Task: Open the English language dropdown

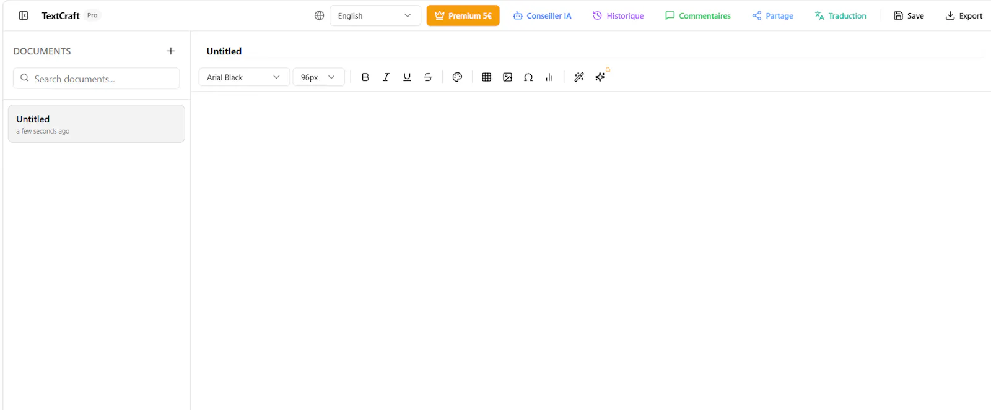Action: tap(375, 15)
